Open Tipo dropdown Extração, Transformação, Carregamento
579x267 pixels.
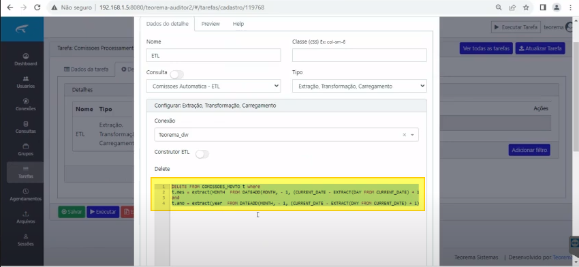click(x=359, y=86)
